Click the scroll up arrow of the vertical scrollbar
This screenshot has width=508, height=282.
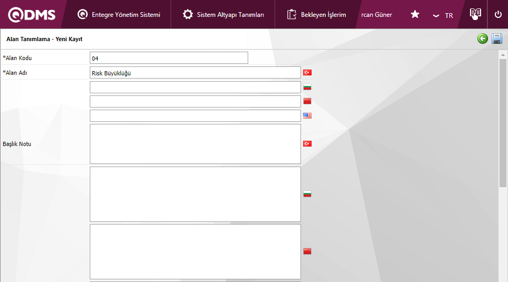(503, 54)
